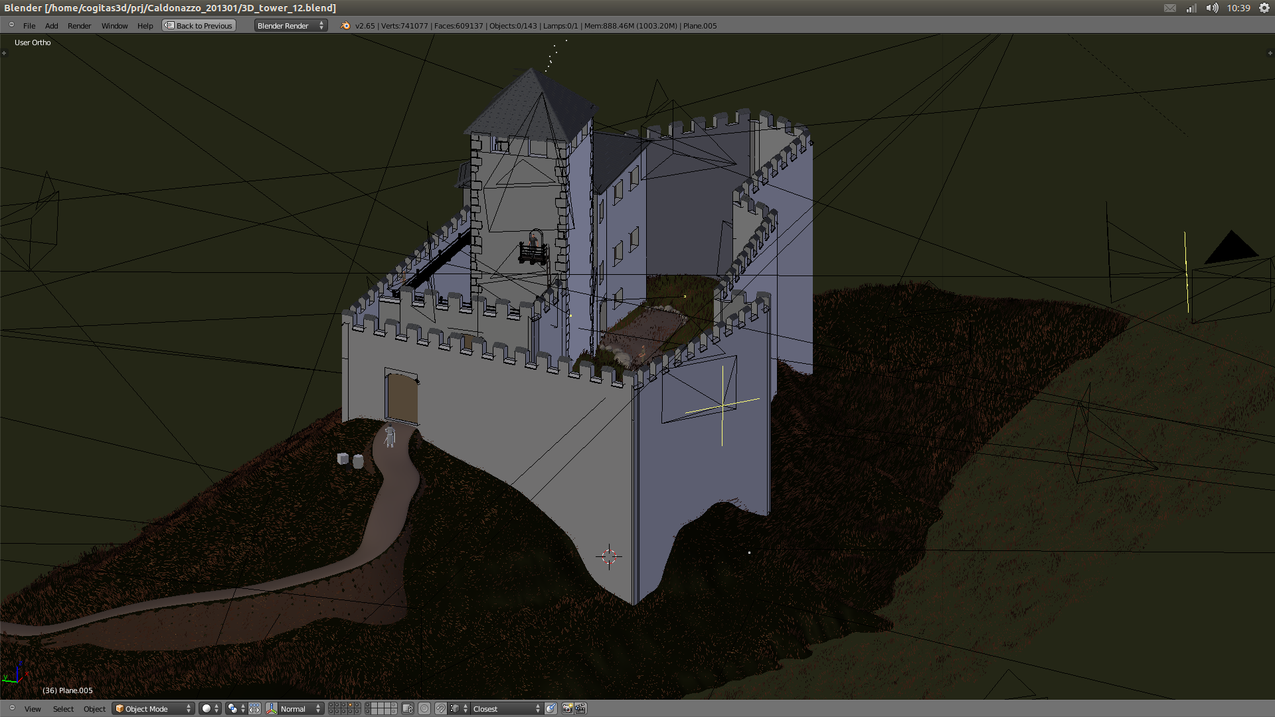Screen dimensions: 1275x717
Task: Toggle snap during transform magnet icon
Action: click(440, 708)
